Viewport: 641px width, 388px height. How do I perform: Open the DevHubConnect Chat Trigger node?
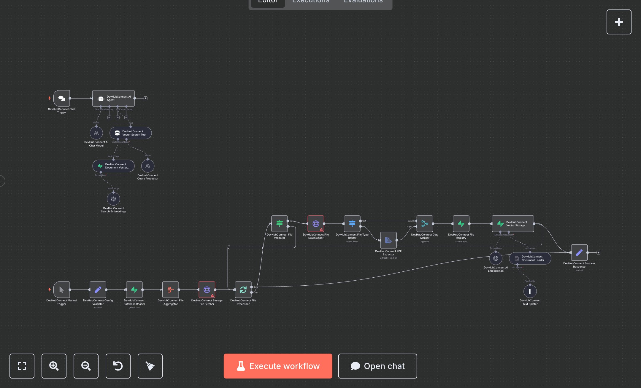click(x=61, y=98)
